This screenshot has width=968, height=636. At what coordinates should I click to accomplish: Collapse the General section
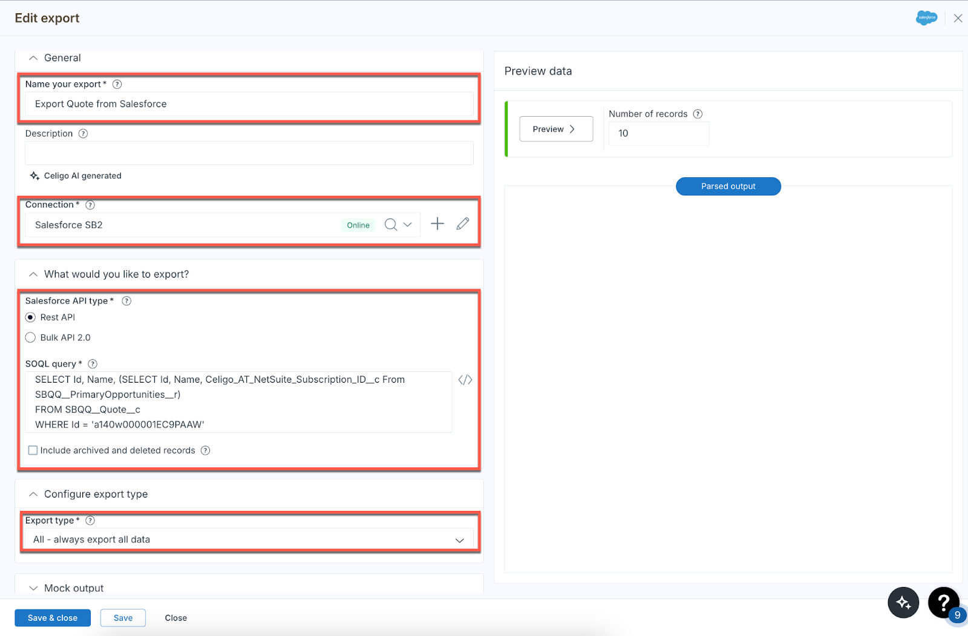pyautogui.click(x=33, y=58)
